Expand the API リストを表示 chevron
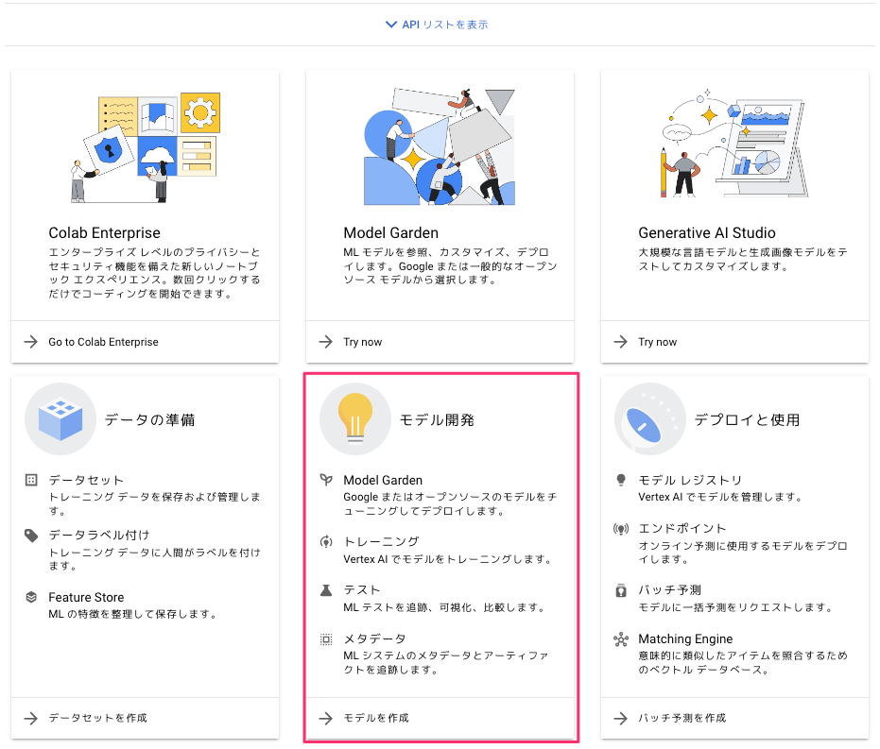Screen dimensions: 880x749 (391, 25)
